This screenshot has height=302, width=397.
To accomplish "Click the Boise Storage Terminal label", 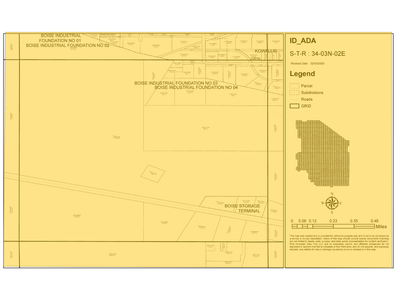I will point(243,209).
